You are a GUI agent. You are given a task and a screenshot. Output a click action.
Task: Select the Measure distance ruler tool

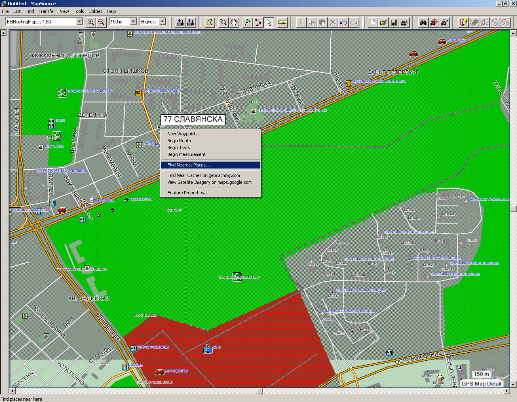coord(283,22)
